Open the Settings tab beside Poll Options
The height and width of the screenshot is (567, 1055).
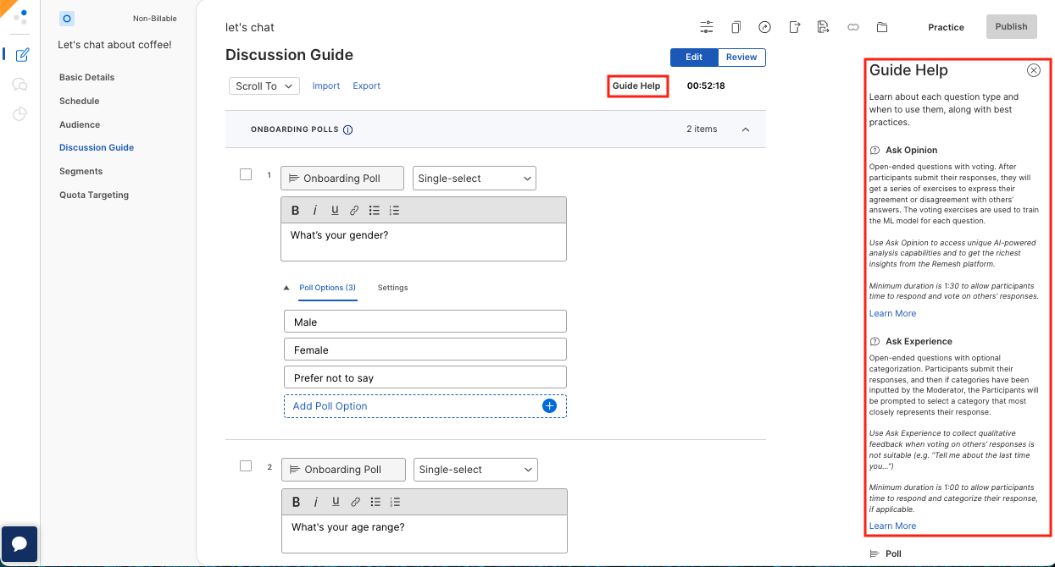click(392, 288)
